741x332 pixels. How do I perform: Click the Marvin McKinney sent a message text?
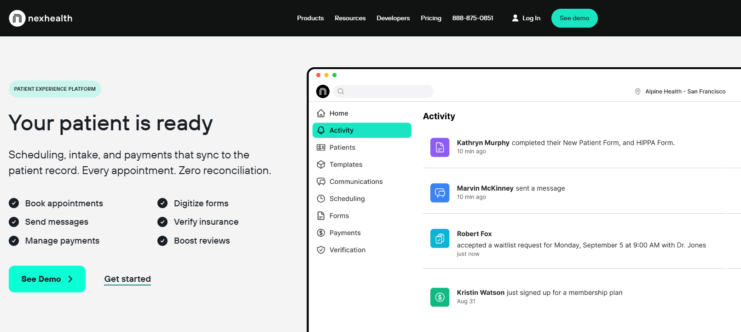click(511, 188)
